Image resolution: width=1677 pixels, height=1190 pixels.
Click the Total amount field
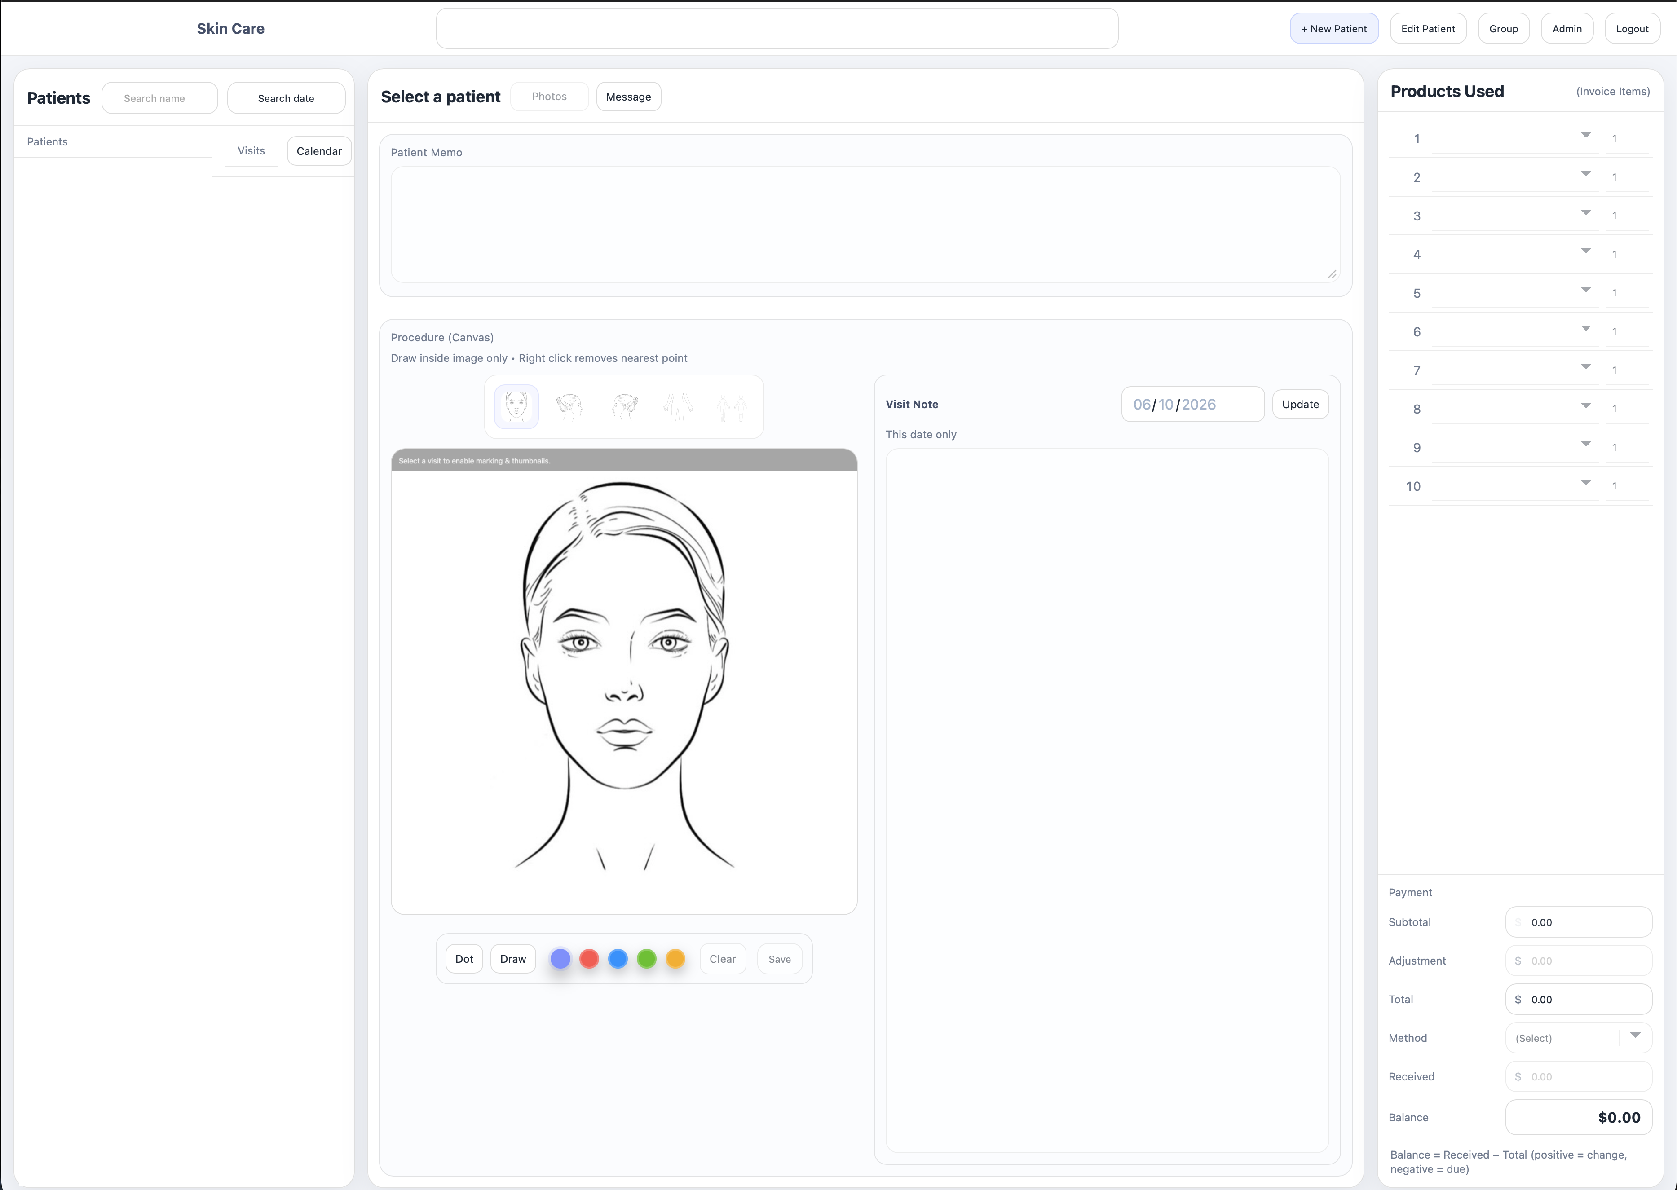click(x=1579, y=1000)
